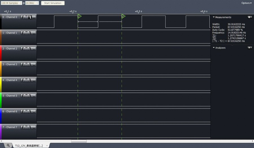254x148 pixels.
Task: Set high level trigger on Channel 1
Action: pos(26,33)
